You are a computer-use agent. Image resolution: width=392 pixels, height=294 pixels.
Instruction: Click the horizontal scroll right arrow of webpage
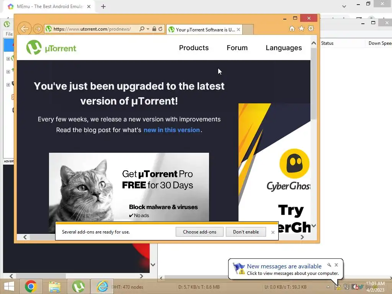click(302, 237)
